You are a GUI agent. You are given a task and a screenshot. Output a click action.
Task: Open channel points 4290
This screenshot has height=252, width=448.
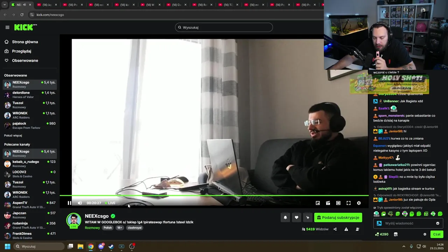coord(381,234)
